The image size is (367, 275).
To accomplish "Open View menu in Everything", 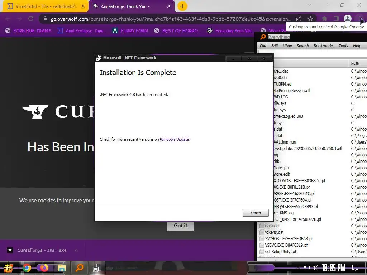I will pyautogui.click(x=287, y=46).
